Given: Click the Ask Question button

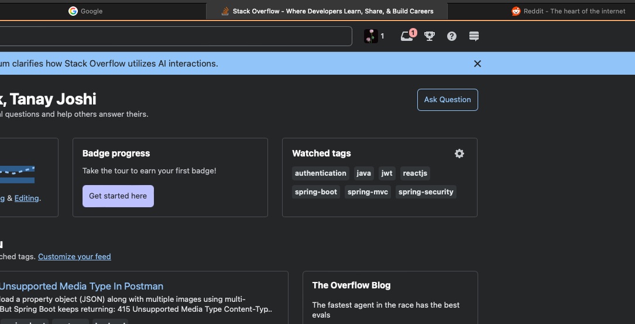Looking at the screenshot, I should [448, 100].
